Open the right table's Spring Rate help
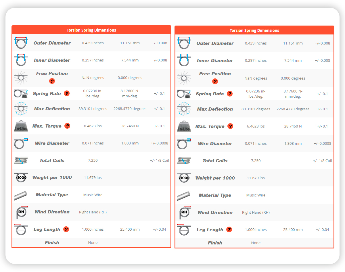The width and height of the screenshot is (345, 272). (230, 94)
